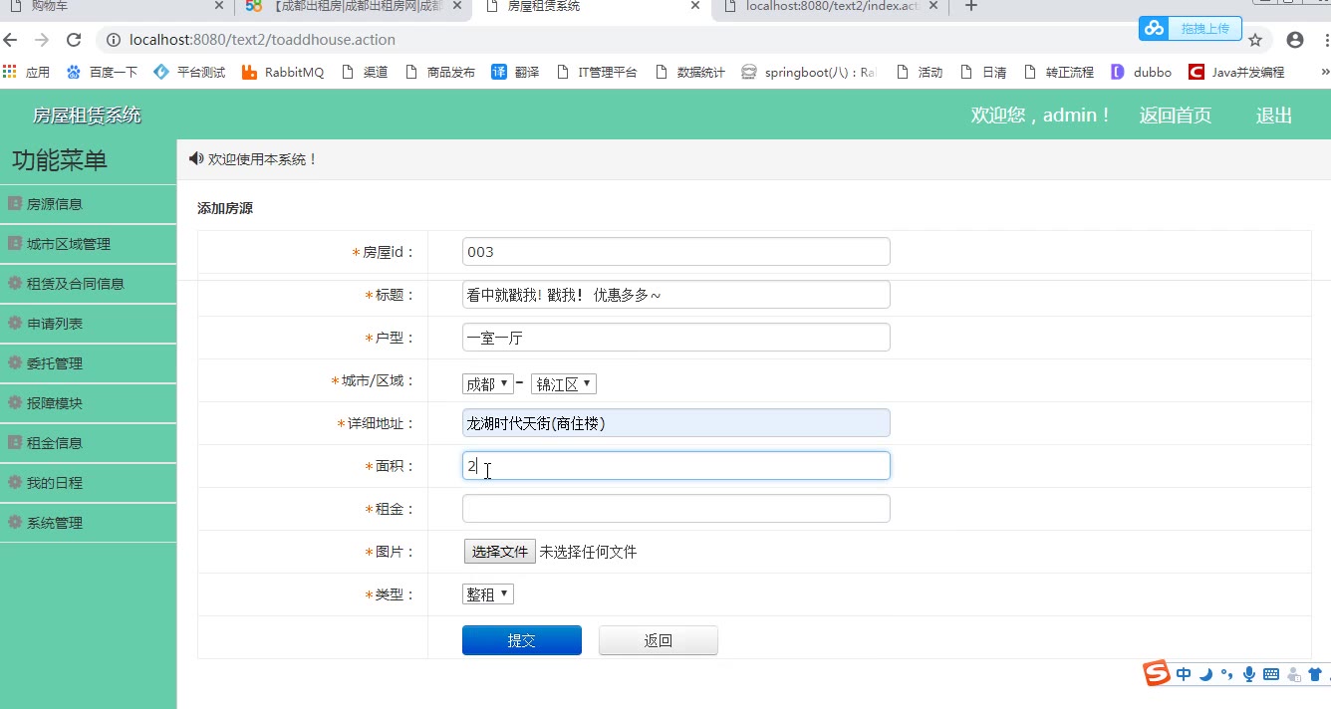
Task: Click the 标题 title input field
Action: 676,295
